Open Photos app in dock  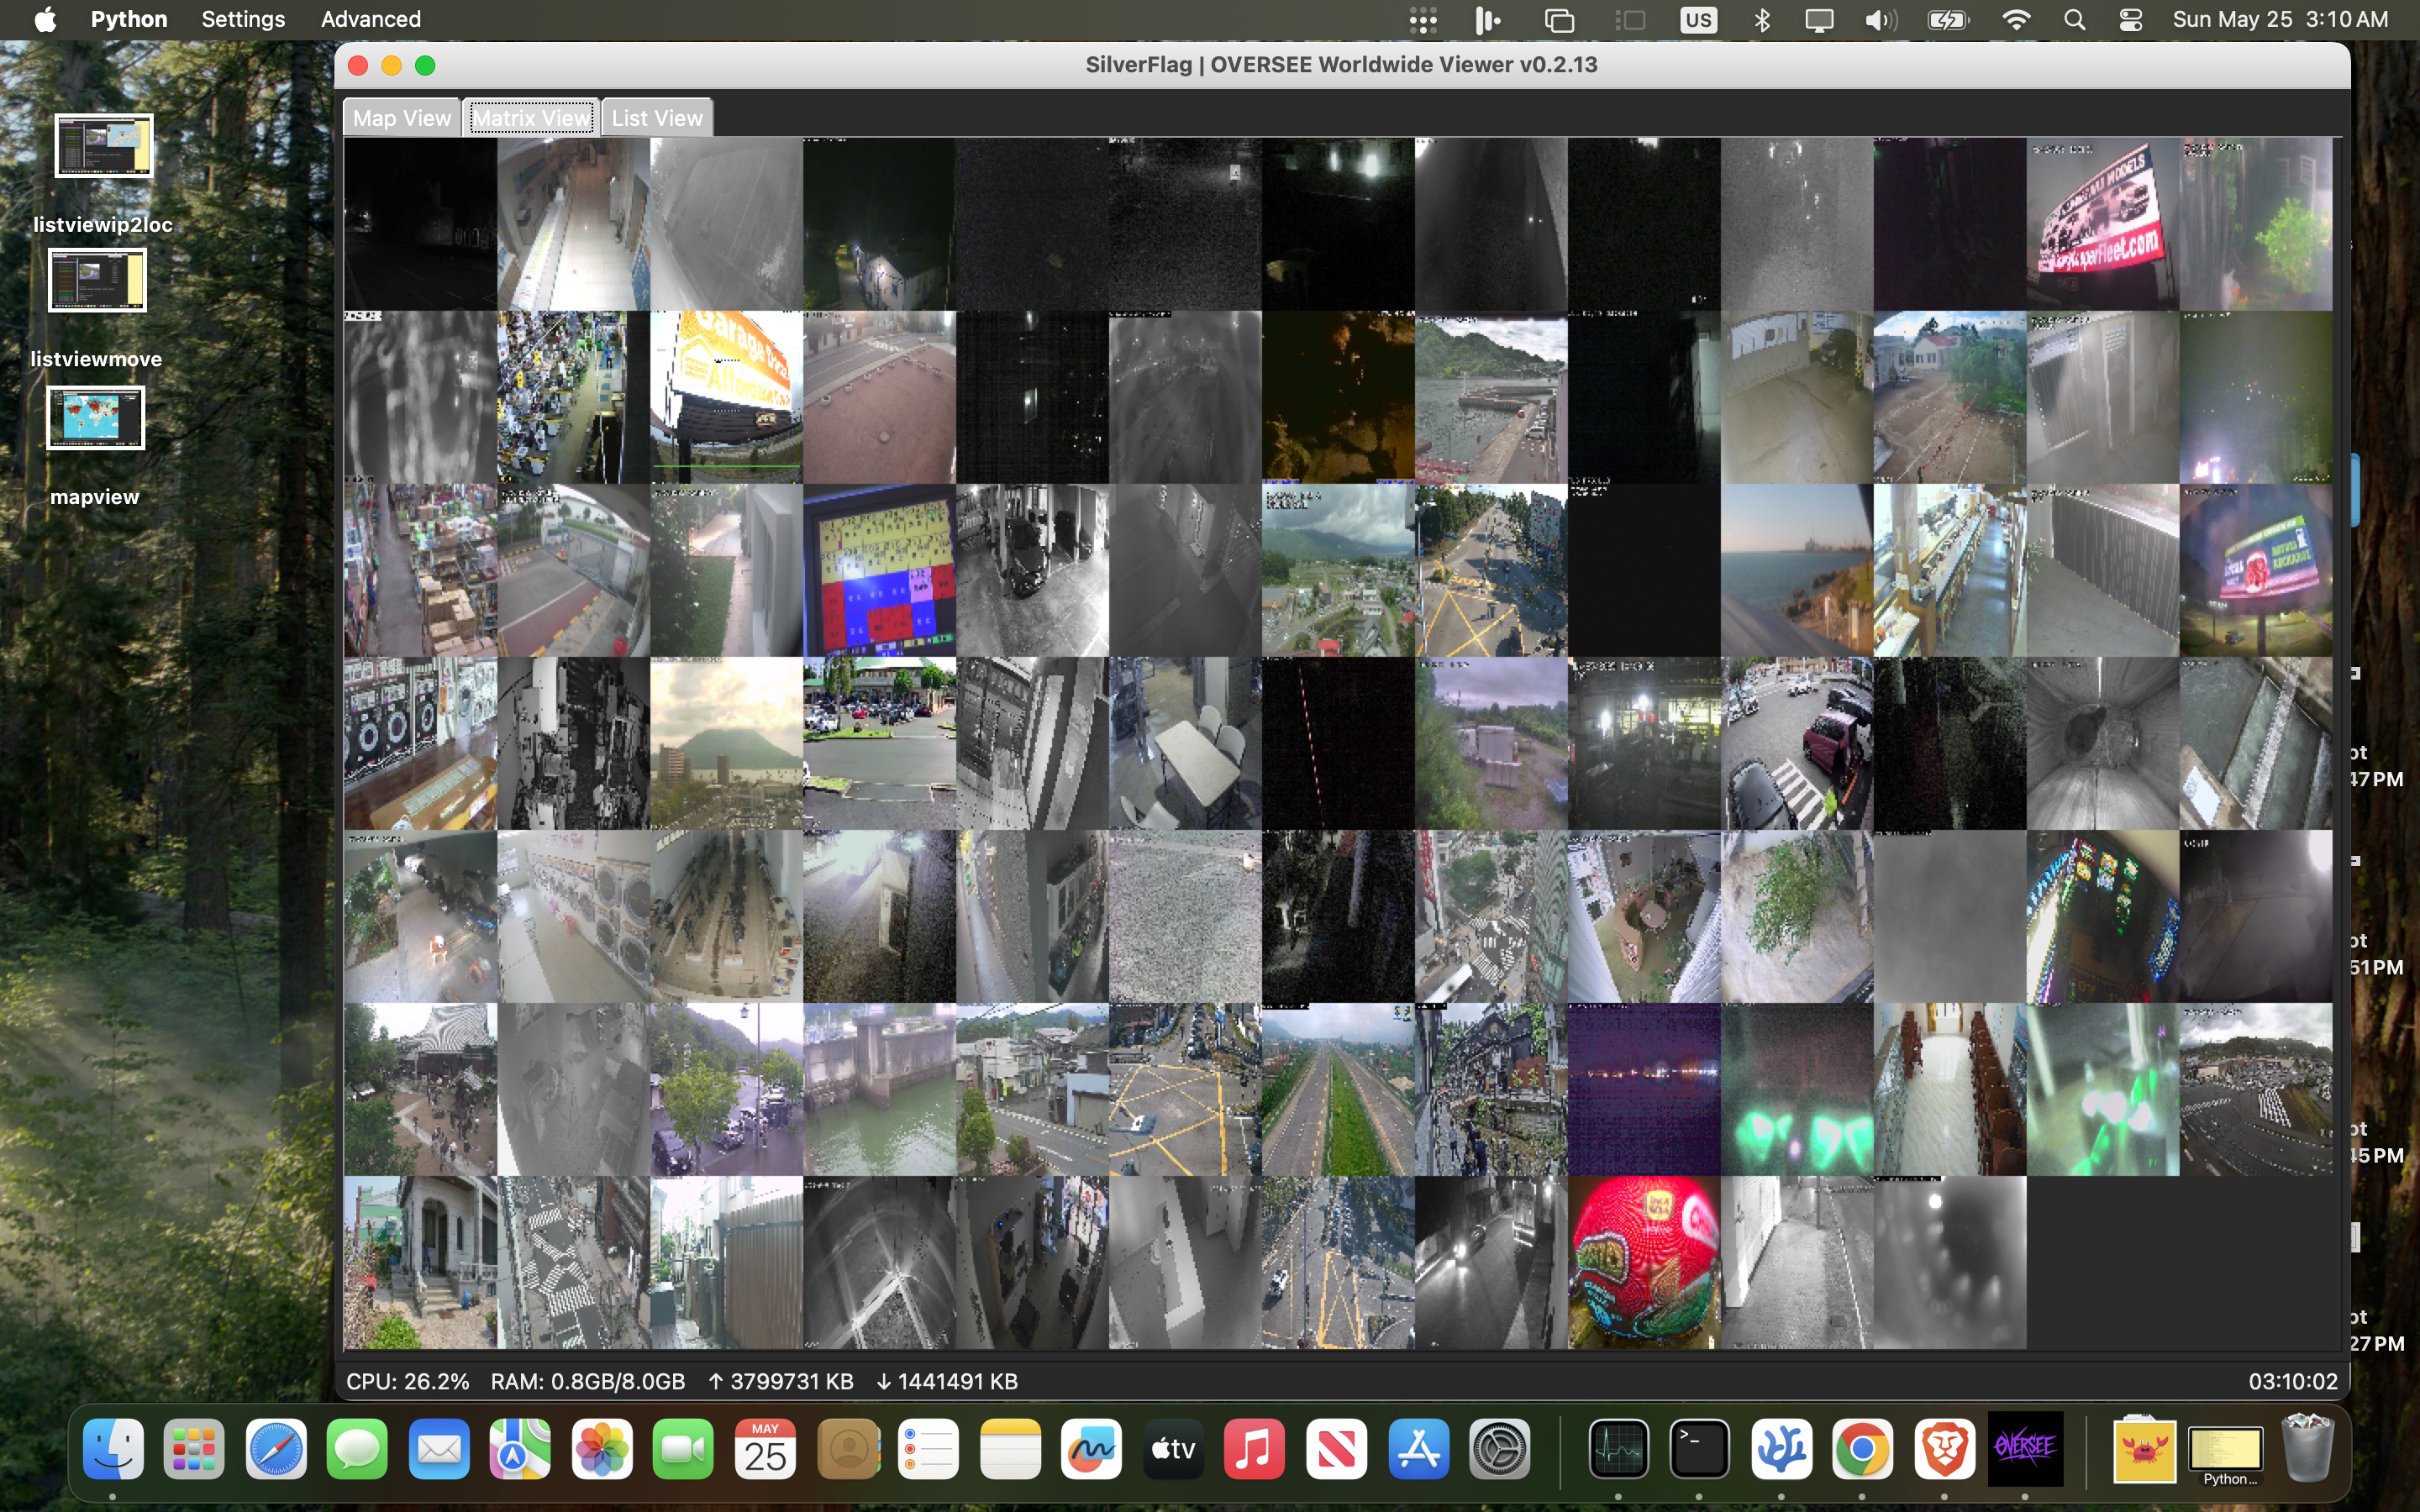click(x=602, y=1449)
